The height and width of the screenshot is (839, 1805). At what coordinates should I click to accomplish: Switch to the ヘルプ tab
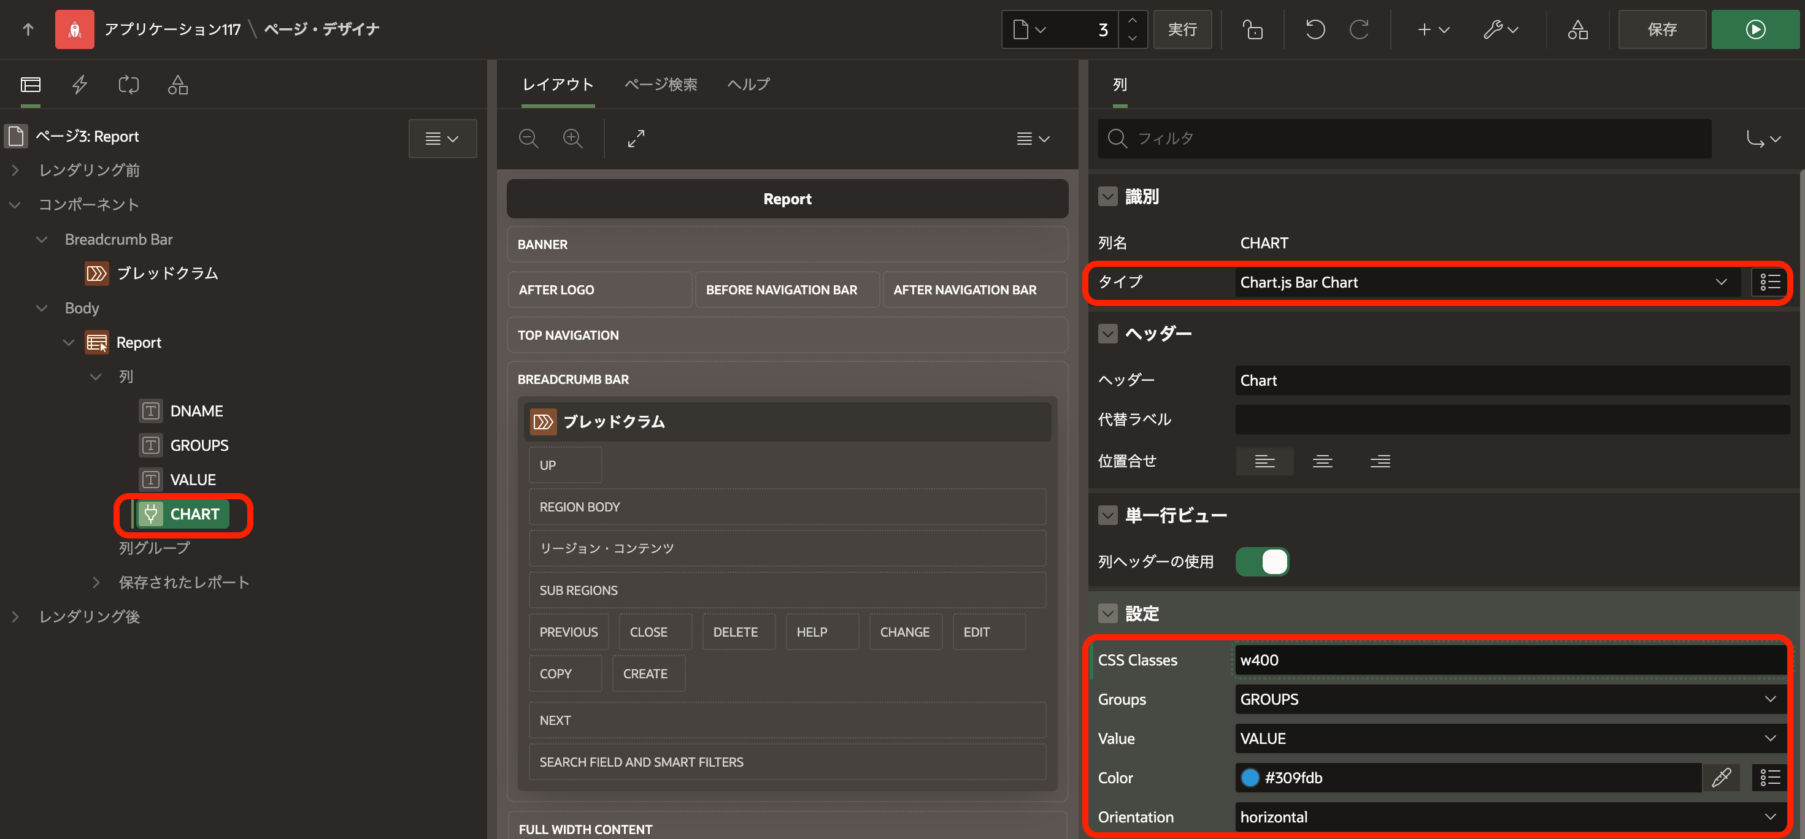[x=748, y=85]
